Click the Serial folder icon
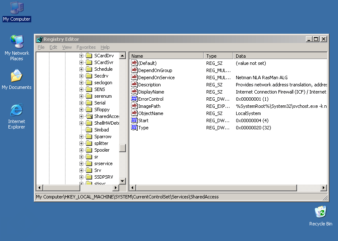 tap(89, 103)
